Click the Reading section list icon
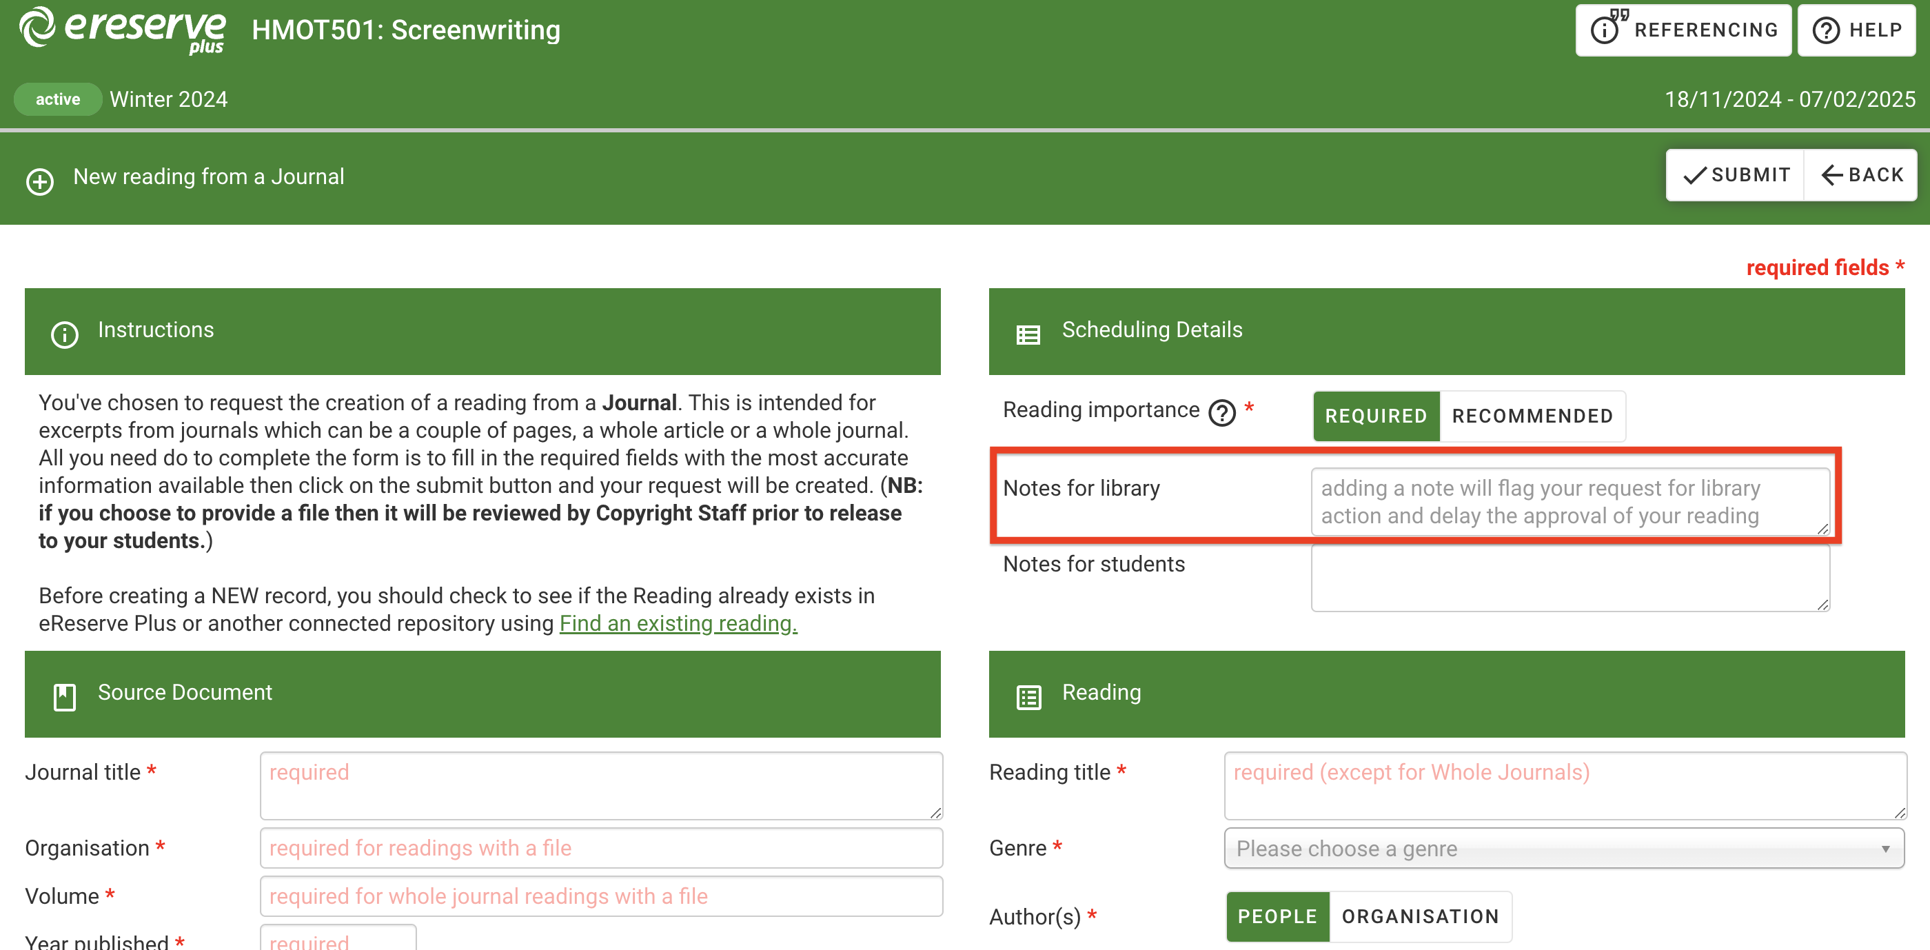The height and width of the screenshot is (950, 1930). 1028,696
